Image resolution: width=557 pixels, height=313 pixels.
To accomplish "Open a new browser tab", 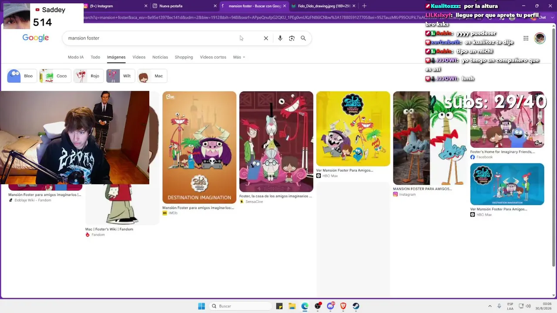I will tap(364, 6).
